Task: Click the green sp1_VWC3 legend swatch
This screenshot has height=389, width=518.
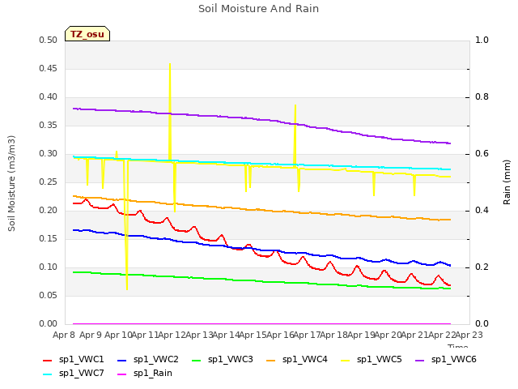Action: point(197,361)
